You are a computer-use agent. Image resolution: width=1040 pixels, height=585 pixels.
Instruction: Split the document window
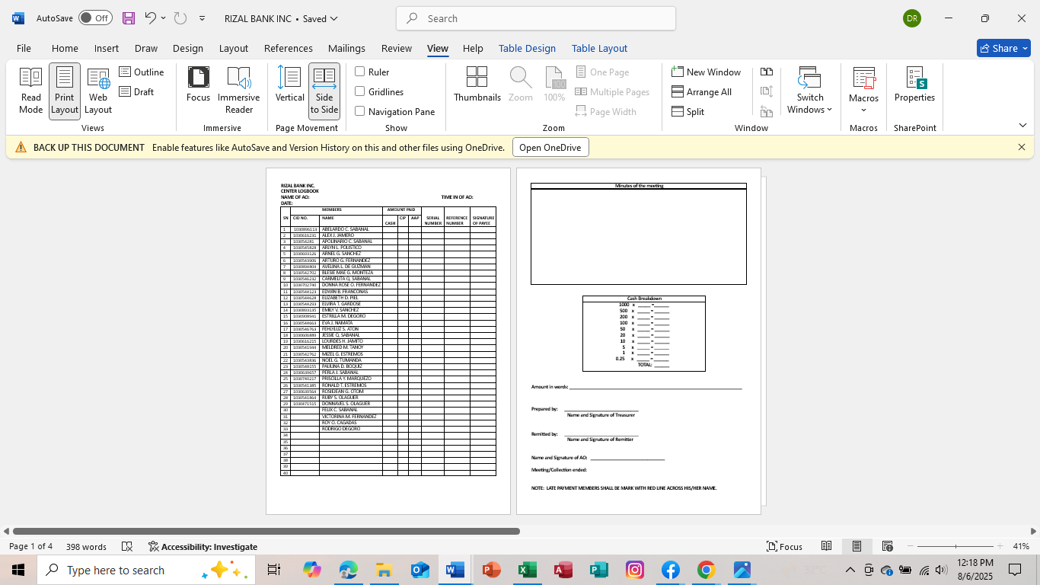pyautogui.click(x=688, y=111)
